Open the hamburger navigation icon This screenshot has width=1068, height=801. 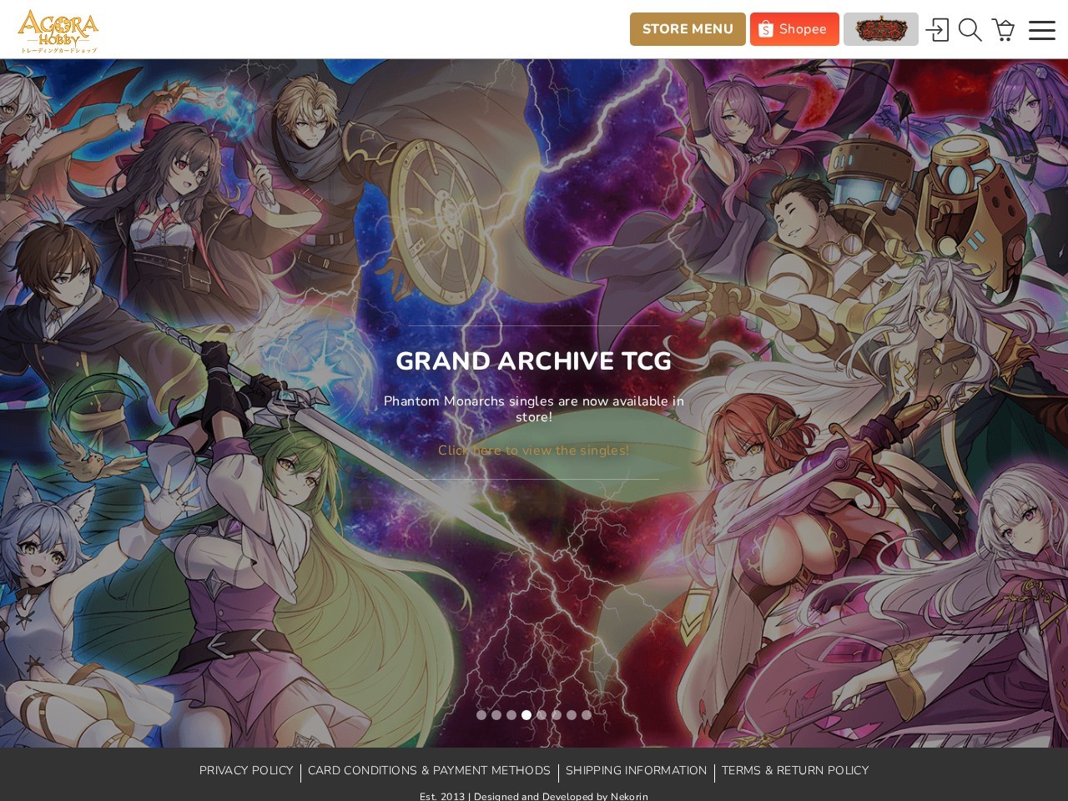pyautogui.click(x=1041, y=29)
